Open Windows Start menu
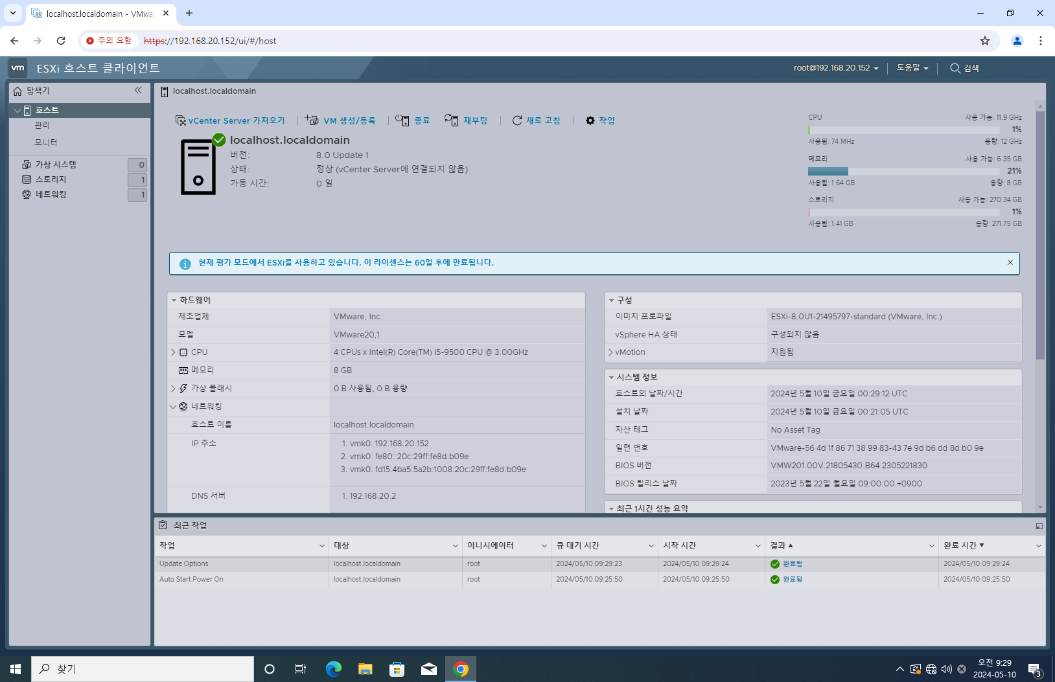The width and height of the screenshot is (1055, 682). coord(16,669)
